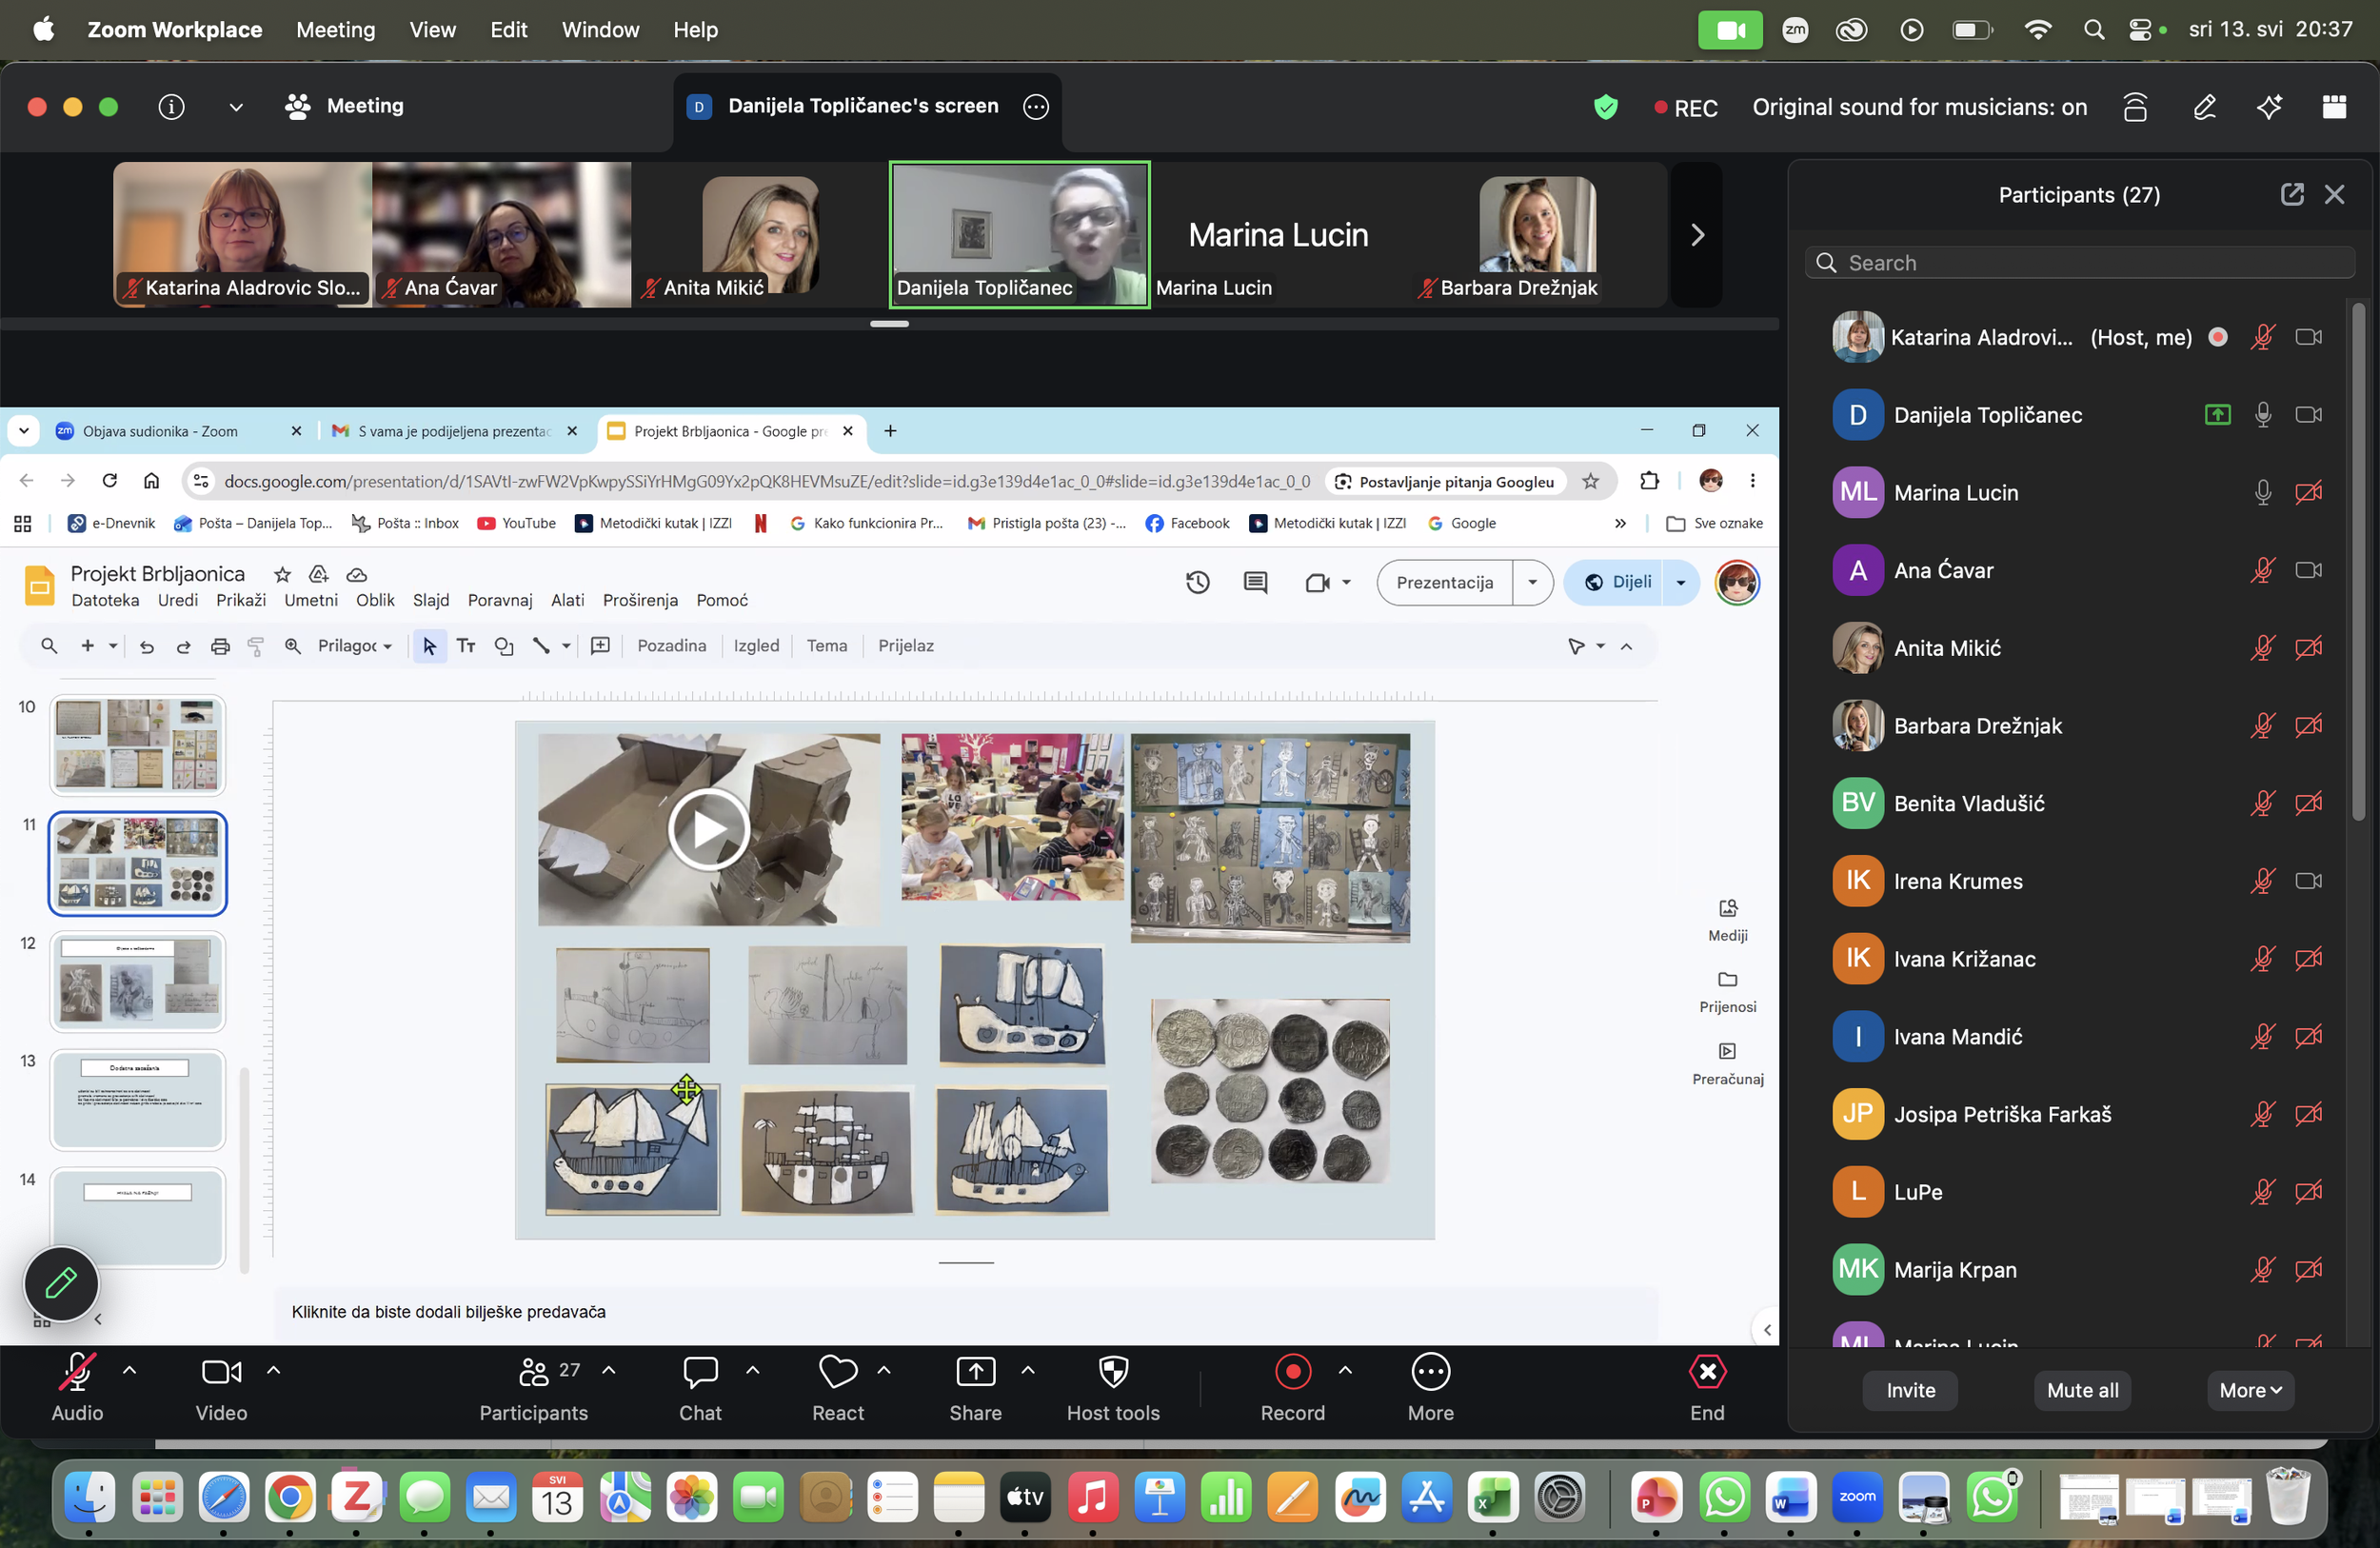Click the AI Companion sparkle icon
This screenshot has width=2380, height=1548.
(x=2269, y=106)
